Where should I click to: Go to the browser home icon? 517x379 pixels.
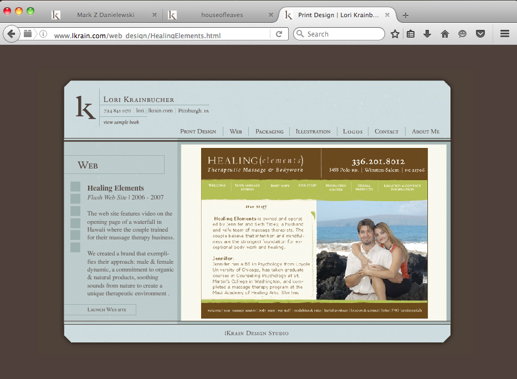click(x=444, y=34)
